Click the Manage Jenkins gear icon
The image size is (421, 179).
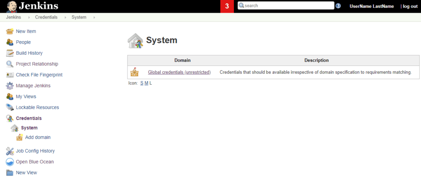(x=10, y=86)
